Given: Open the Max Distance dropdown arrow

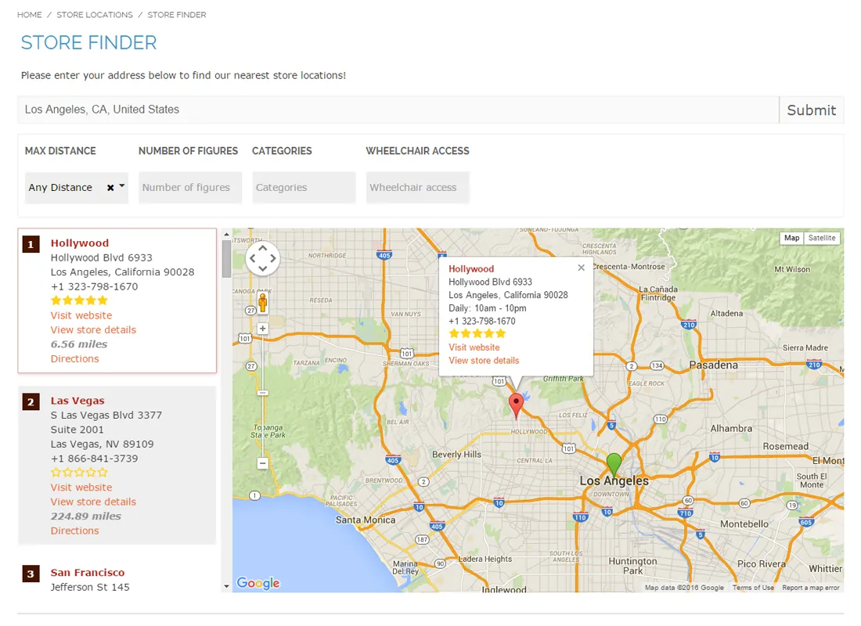Looking at the screenshot, I should 122,186.
